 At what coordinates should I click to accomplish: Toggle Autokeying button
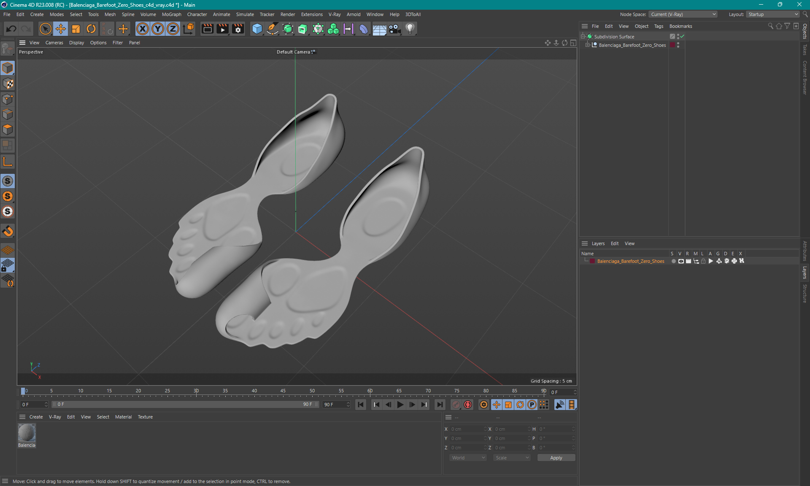tap(468, 405)
